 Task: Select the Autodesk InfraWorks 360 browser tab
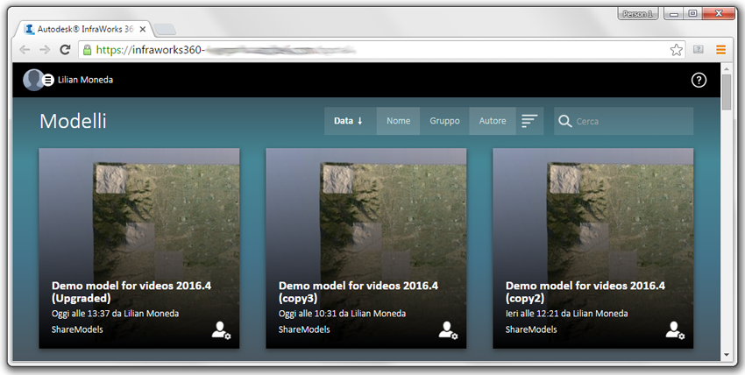tap(86, 29)
